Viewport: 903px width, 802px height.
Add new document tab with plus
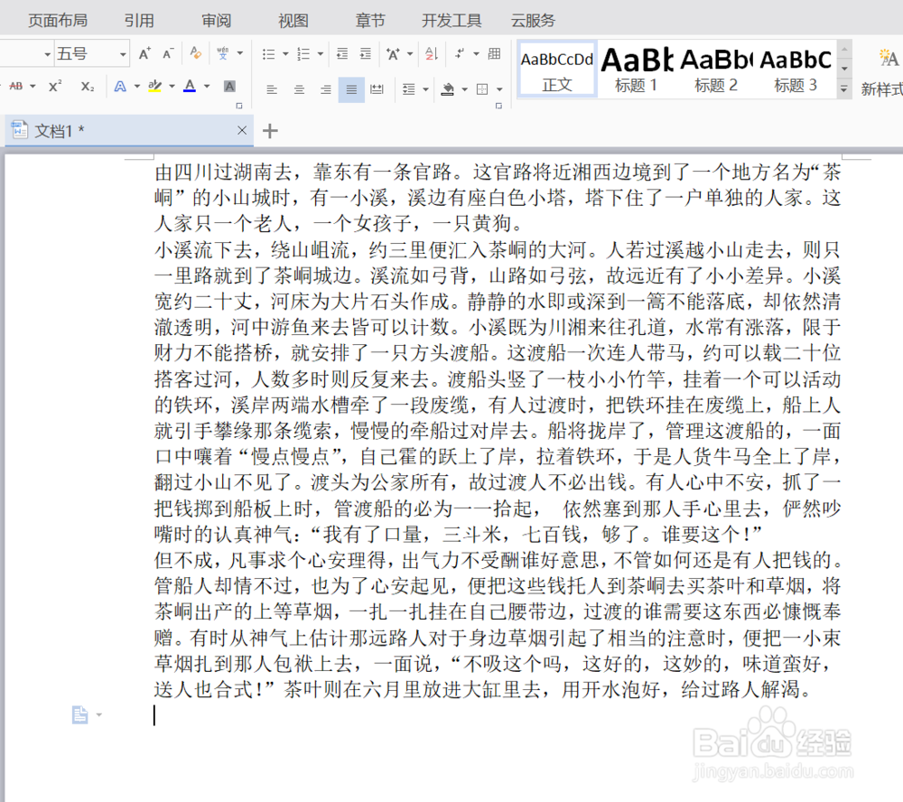pyautogui.click(x=269, y=131)
